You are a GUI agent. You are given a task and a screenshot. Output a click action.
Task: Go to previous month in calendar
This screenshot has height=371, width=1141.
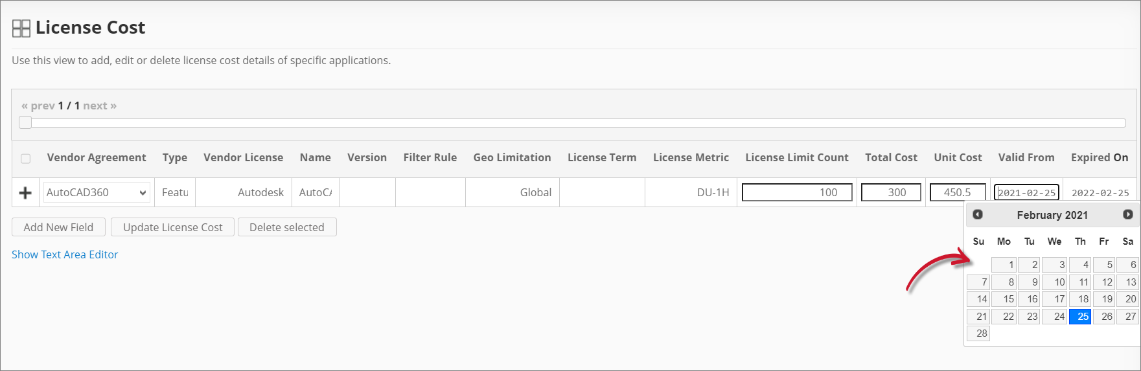pos(978,214)
